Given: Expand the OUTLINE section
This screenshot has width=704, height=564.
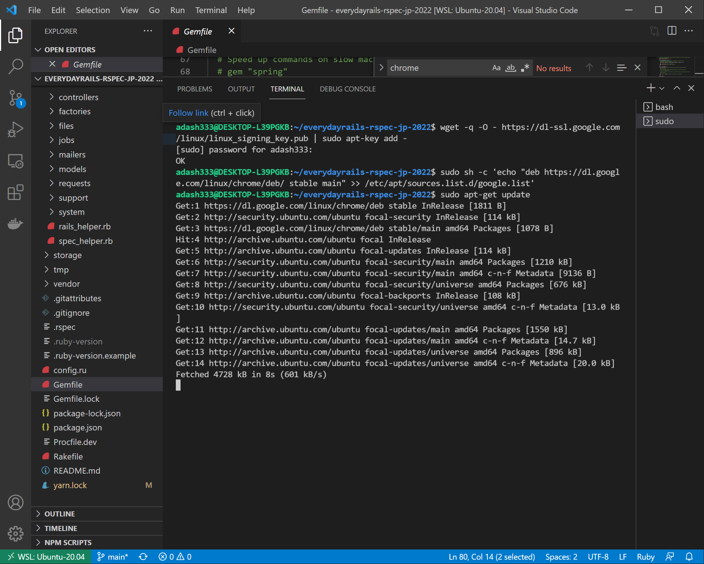Looking at the screenshot, I should tap(60, 514).
